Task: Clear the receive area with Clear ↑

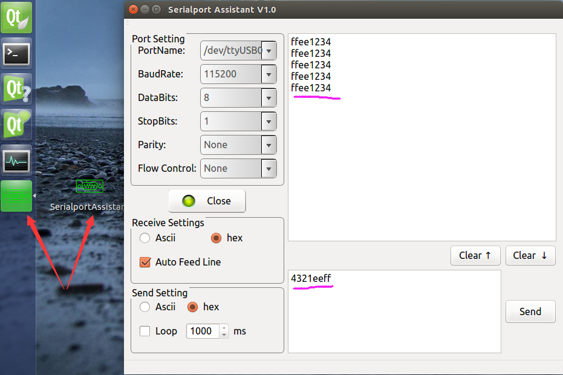Action: (x=475, y=255)
